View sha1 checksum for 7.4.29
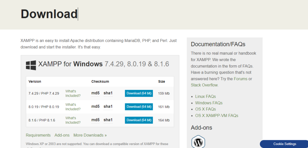The image size is (308, 148). coord(108,93)
